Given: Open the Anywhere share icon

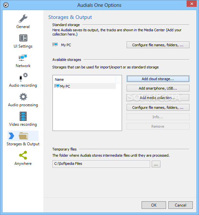Looking at the screenshot, I should tap(23, 155).
